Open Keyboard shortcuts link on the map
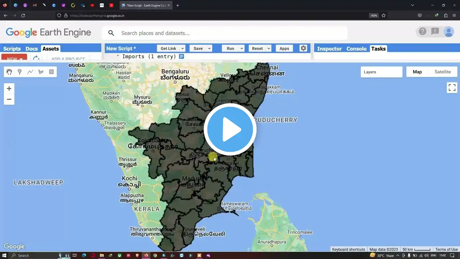The image size is (460, 259). (349, 249)
